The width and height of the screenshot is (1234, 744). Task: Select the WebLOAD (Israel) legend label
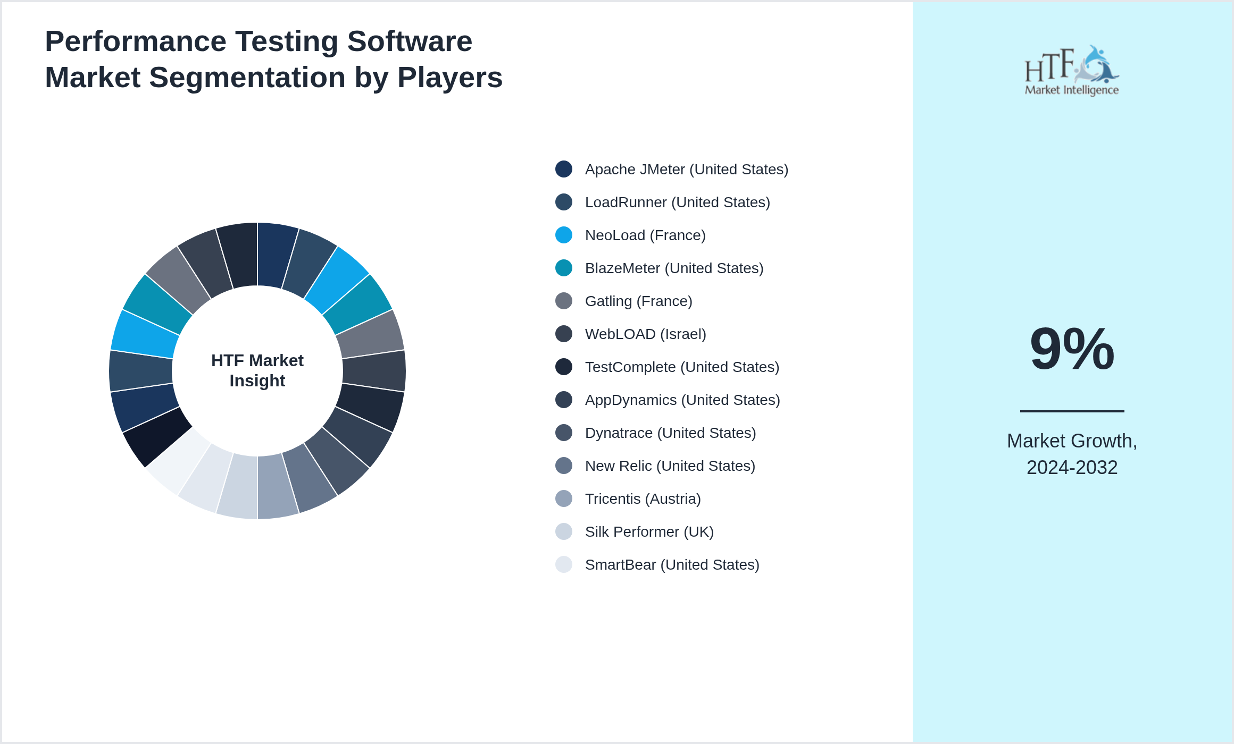pos(645,334)
